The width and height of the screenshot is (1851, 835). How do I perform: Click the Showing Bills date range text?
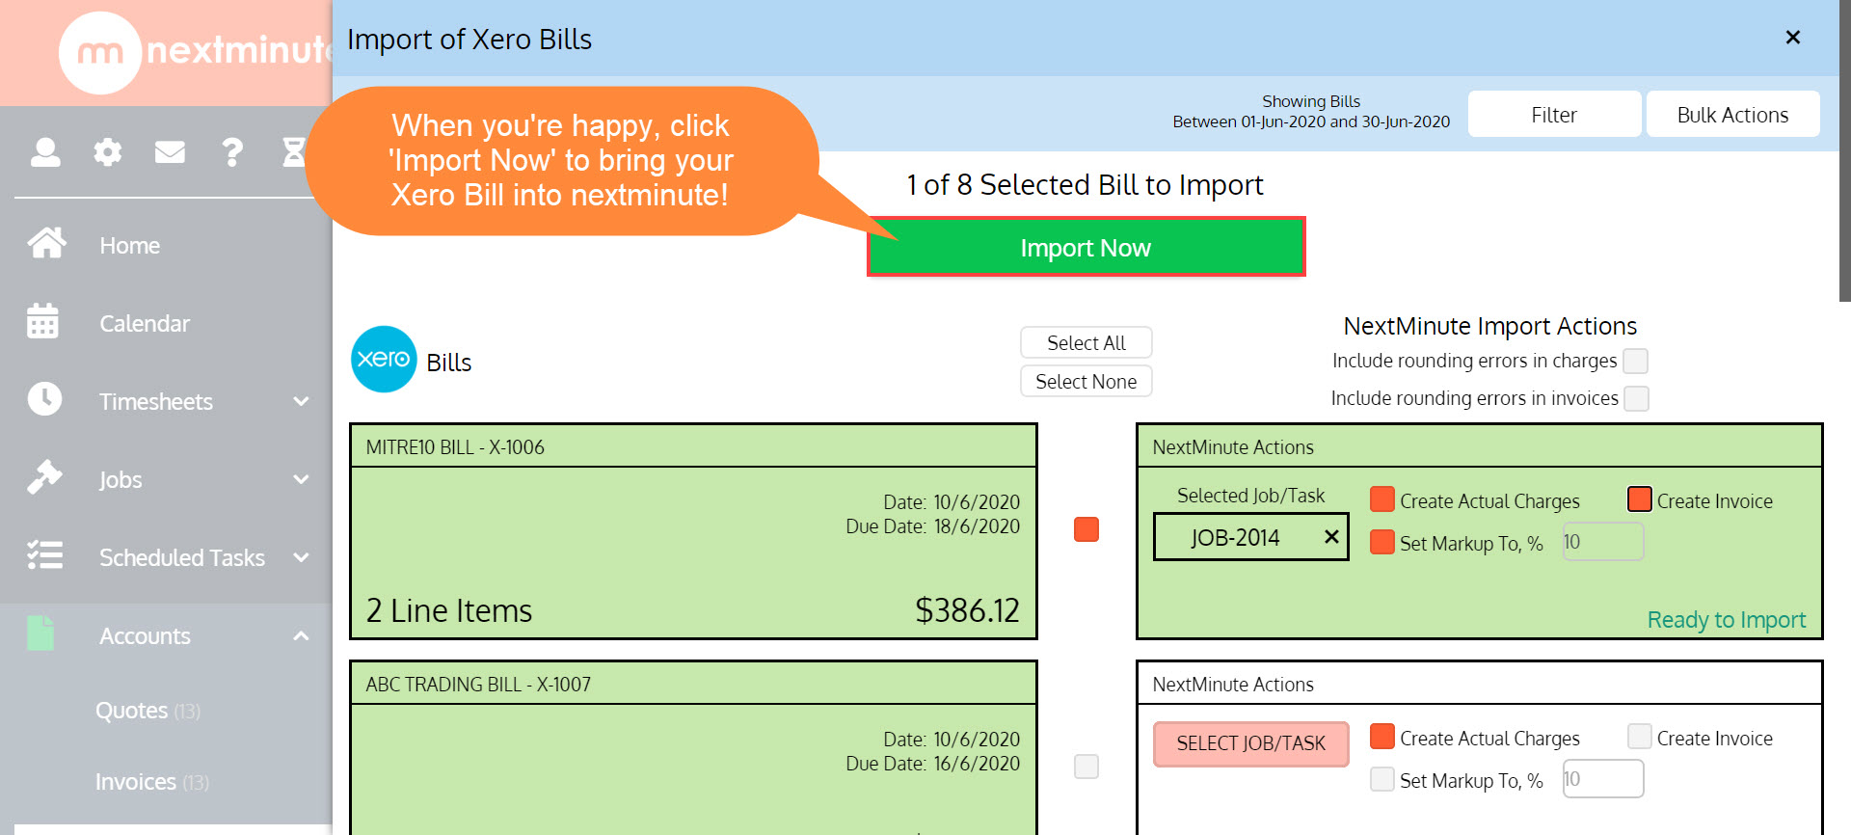1311,112
